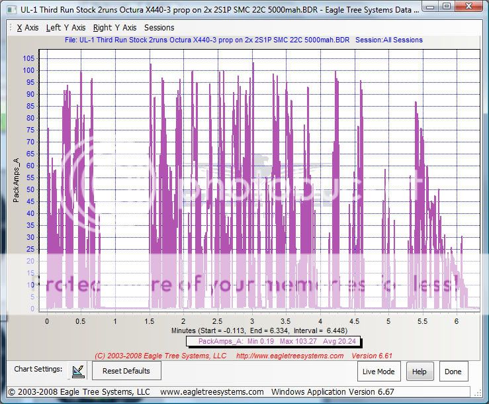Expand the Right Y Axis menu
The image size is (489, 404).
pyautogui.click(x=114, y=28)
